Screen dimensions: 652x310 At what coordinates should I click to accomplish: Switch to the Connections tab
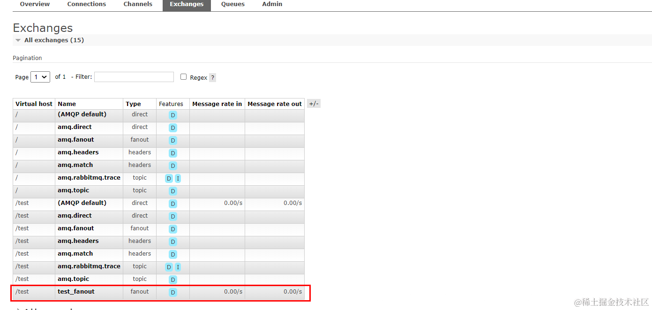[x=87, y=4]
